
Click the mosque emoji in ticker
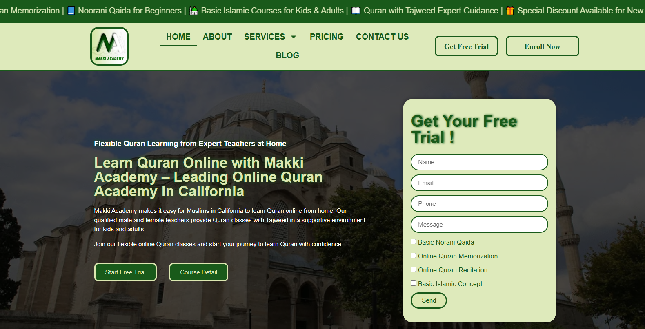click(x=194, y=11)
